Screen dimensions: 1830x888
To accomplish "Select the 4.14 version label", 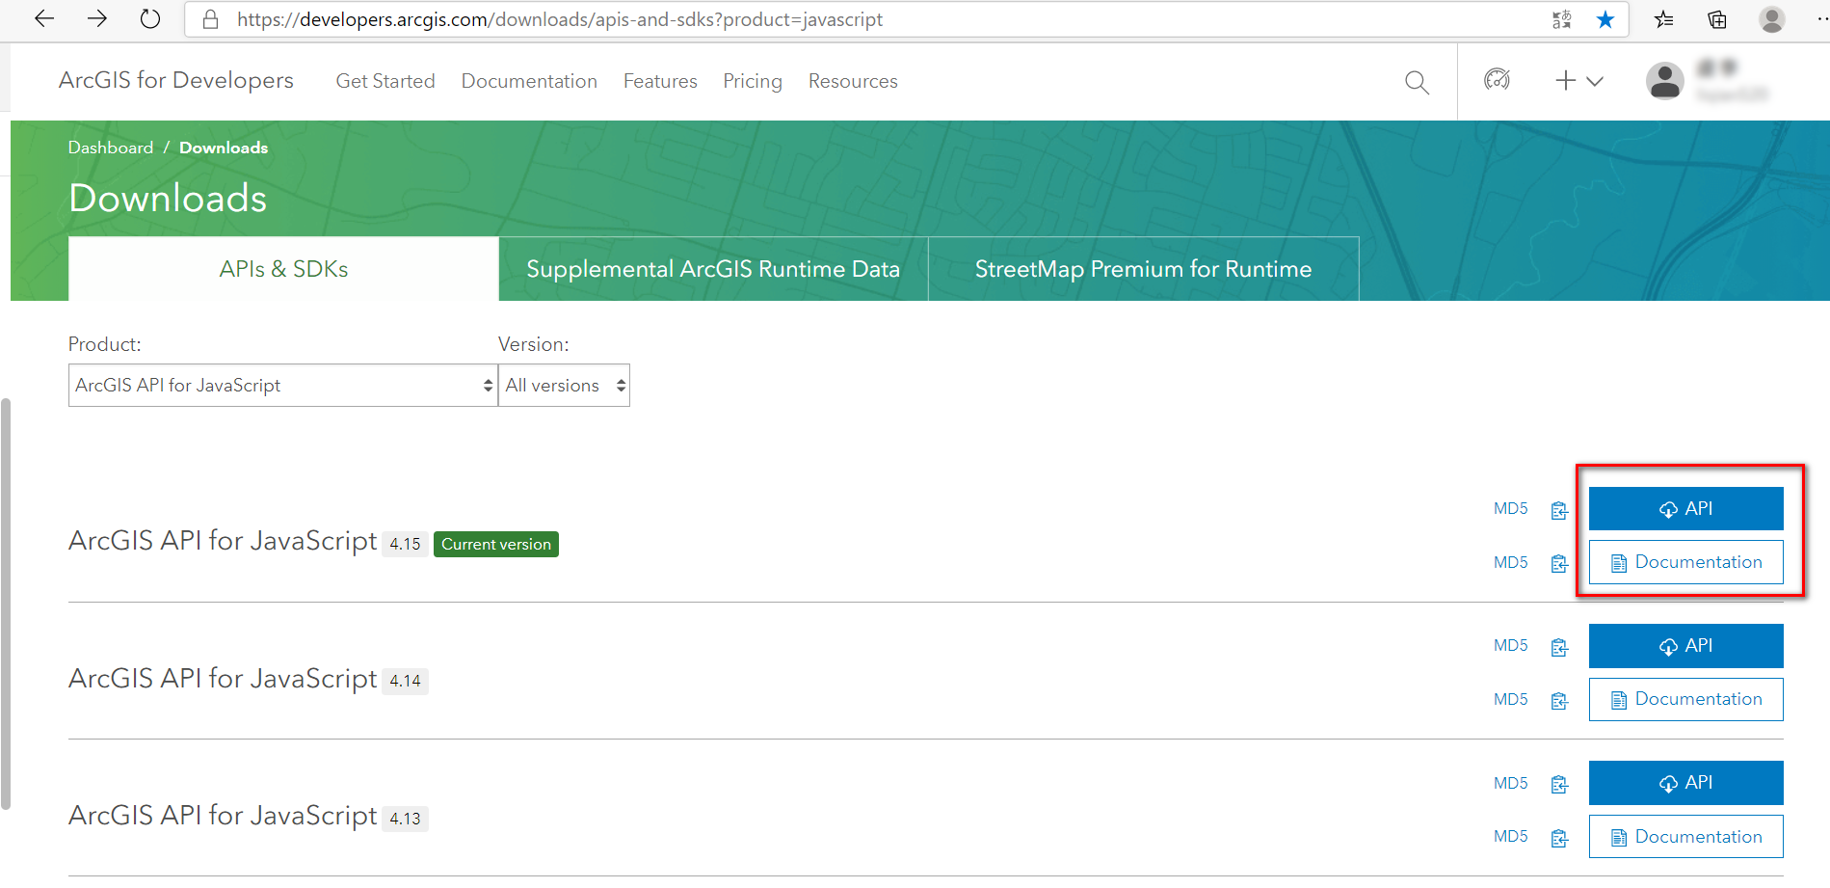I will pyautogui.click(x=406, y=681).
